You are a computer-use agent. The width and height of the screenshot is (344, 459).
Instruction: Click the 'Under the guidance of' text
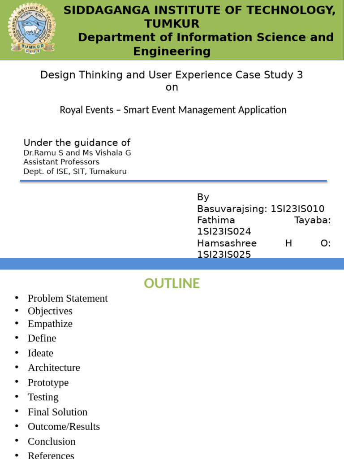click(x=77, y=143)
